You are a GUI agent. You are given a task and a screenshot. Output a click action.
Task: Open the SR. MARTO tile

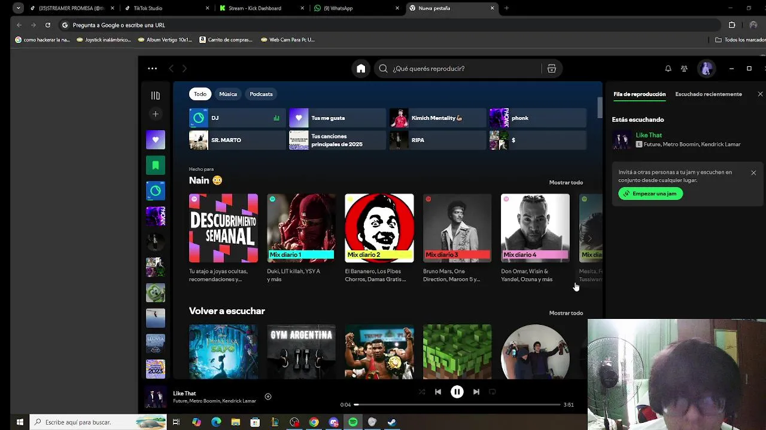point(237,140)
